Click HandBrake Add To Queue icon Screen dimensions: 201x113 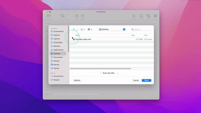point(63,16)
